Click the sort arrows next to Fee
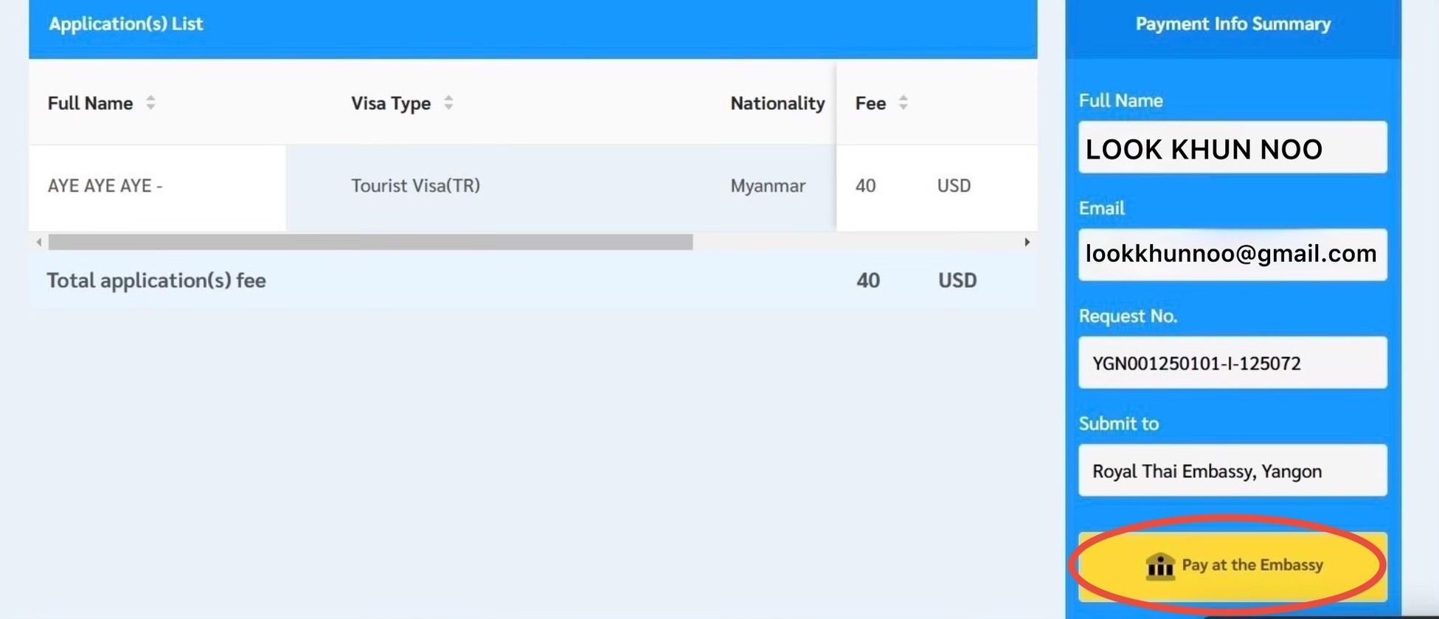The width and height of the screenshot is (1439, 619). (903, 103)
